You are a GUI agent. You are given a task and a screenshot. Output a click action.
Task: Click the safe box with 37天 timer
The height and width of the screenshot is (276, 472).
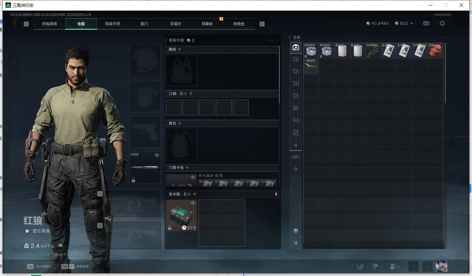tap(181, 215)
